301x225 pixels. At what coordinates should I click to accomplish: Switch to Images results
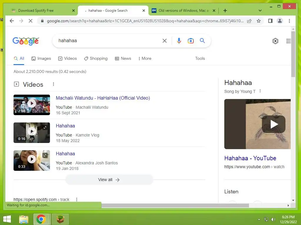(41, 59)
